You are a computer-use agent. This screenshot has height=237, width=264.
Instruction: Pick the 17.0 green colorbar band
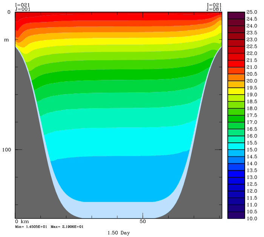tap(236, 119)
